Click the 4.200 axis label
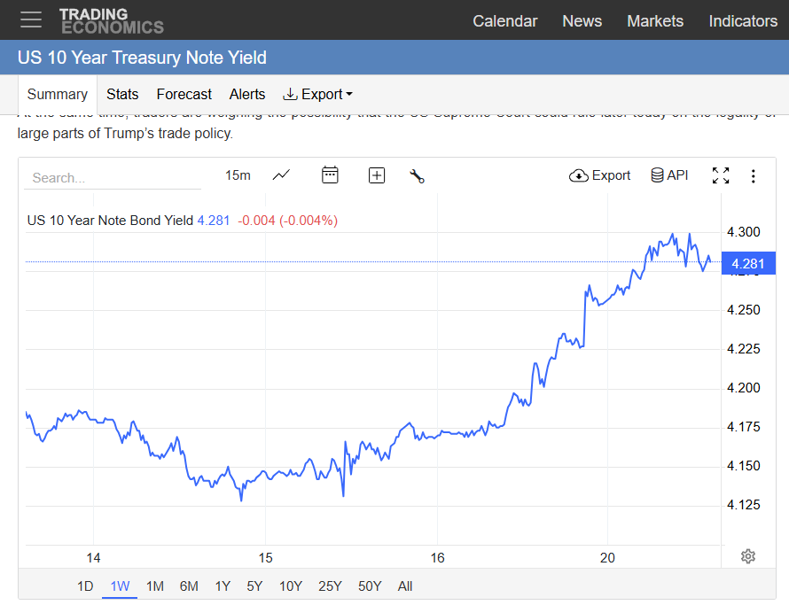The width and height of the screenshot is (789, 605). [x=743, y=388]
